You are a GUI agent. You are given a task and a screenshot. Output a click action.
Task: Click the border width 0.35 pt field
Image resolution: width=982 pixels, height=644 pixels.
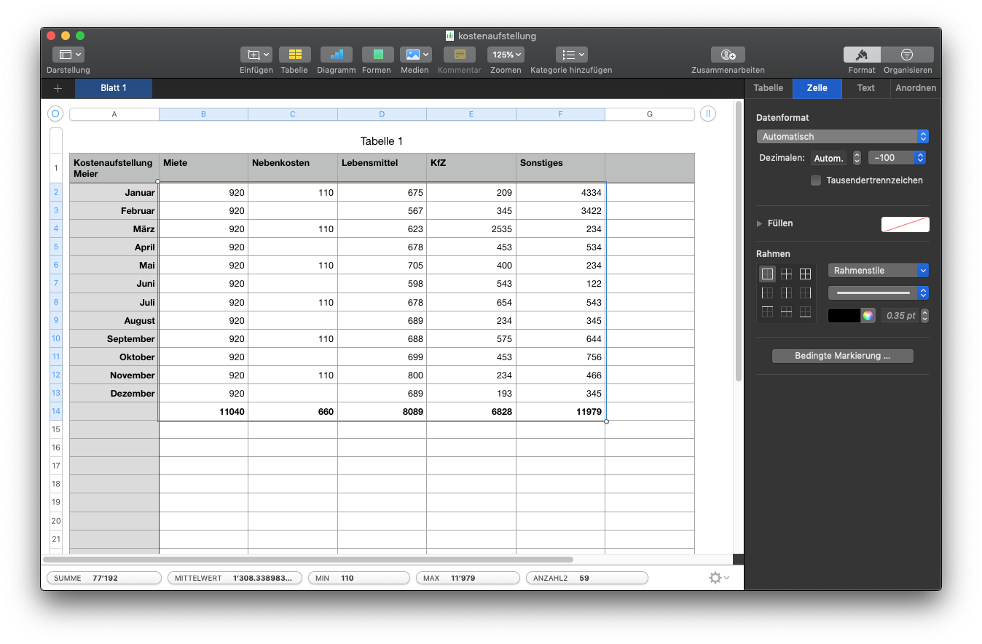click(x=901, y=315)
